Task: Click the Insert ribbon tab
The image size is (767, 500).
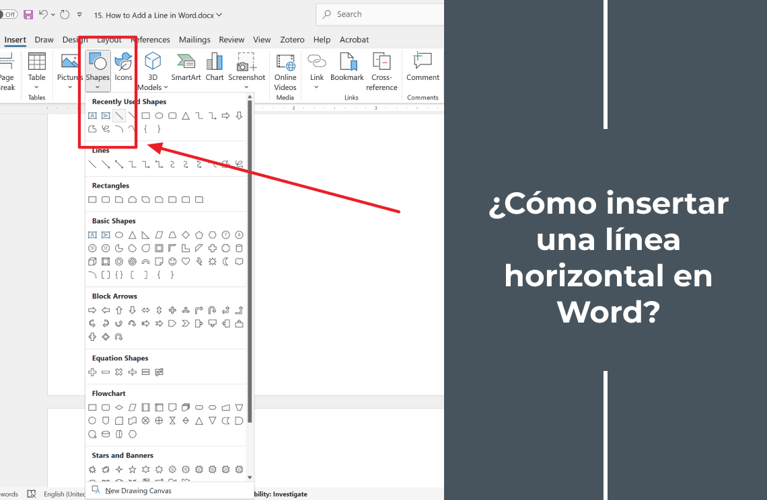Action: coord(15,40)
